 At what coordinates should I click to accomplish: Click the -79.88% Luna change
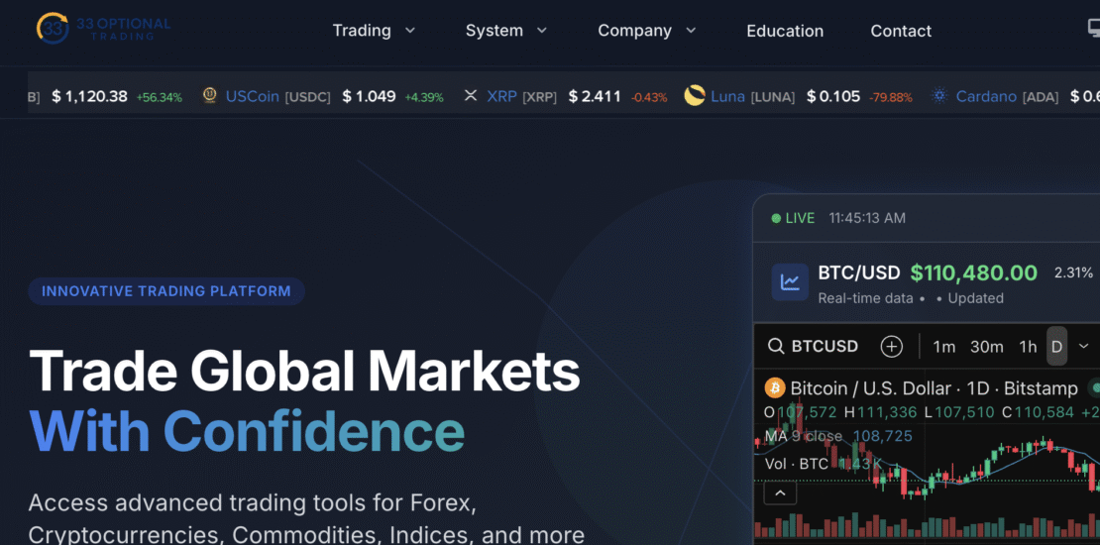pos(891,97)
